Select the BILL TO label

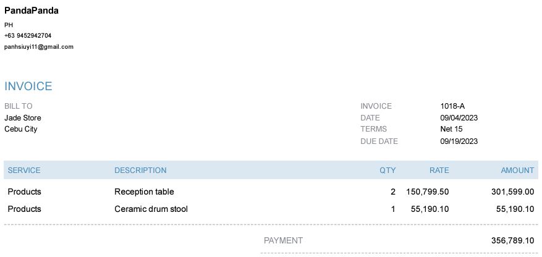coord(19,106)
